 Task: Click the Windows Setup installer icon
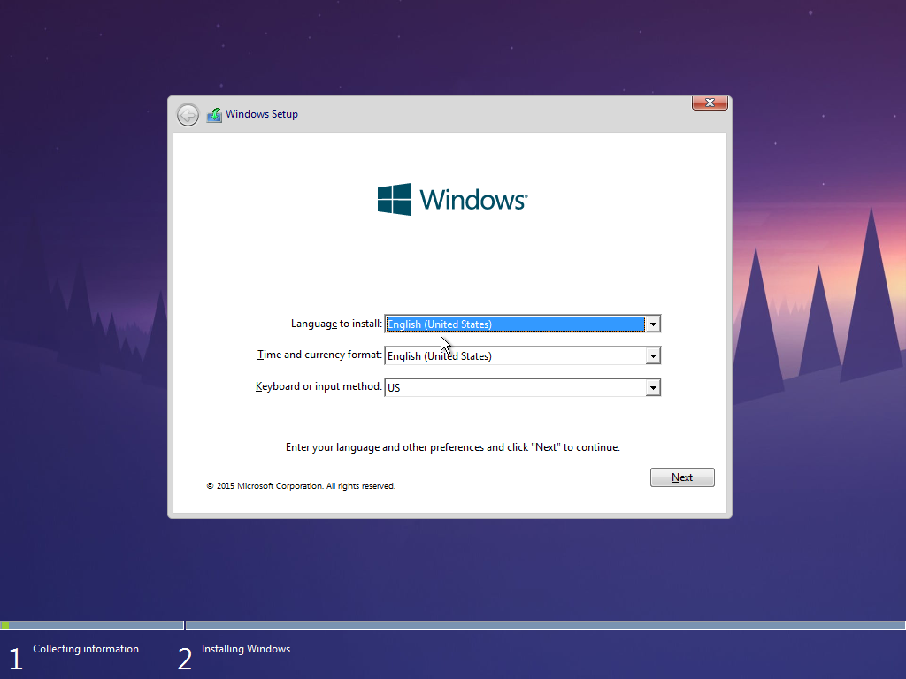coord(214,115)
